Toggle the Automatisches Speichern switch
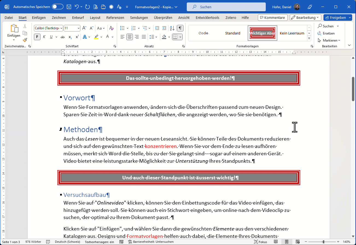Viewport: 356px width, 245px height. (57, 7)
